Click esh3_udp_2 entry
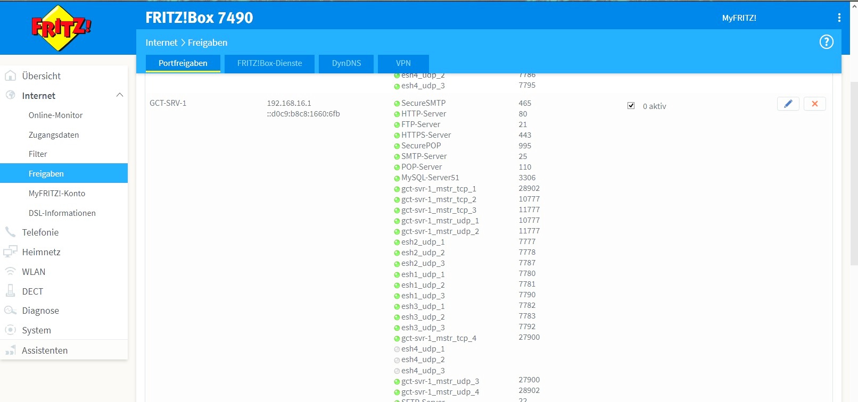 point(423,317)
